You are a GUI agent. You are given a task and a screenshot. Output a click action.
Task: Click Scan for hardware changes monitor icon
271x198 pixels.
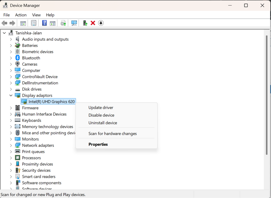click(x=74, y=23)
